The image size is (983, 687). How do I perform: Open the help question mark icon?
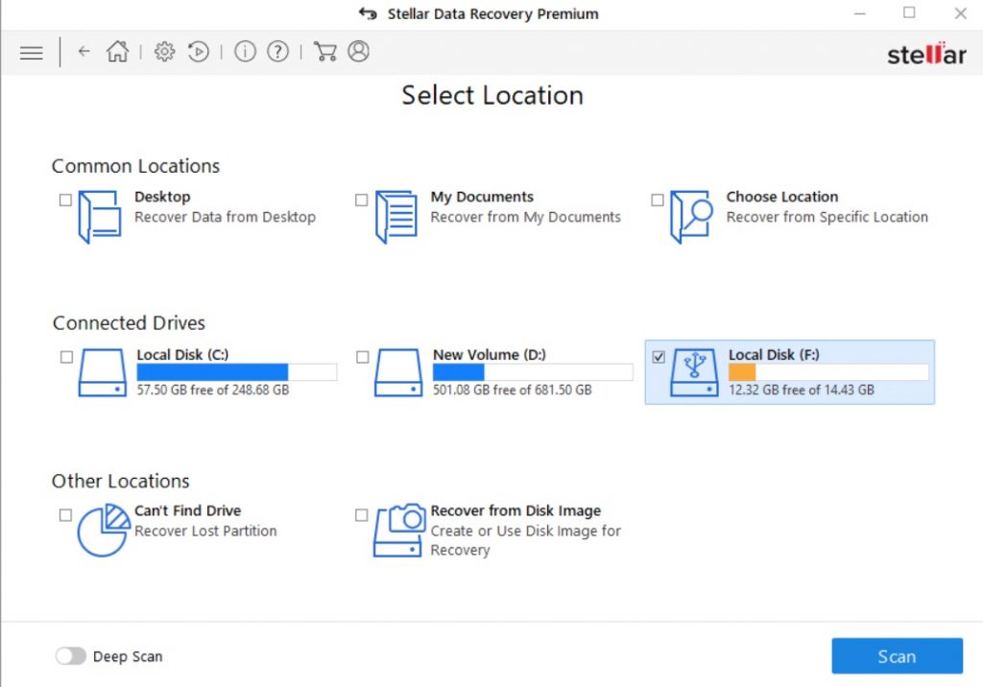(277, 52)
